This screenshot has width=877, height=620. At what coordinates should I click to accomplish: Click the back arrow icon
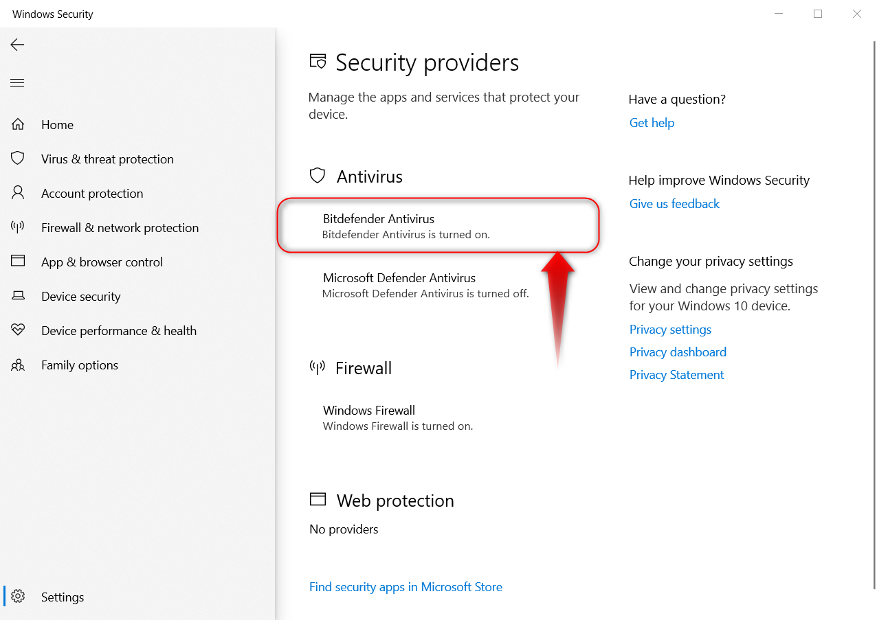pyautogui.click(x=17, y=45)
